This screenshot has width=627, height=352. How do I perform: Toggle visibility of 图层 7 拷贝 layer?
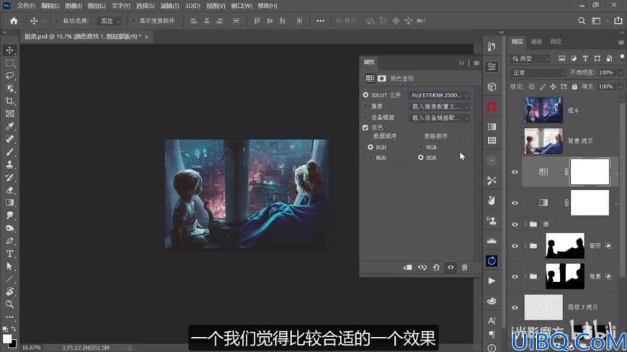point(515,307)
